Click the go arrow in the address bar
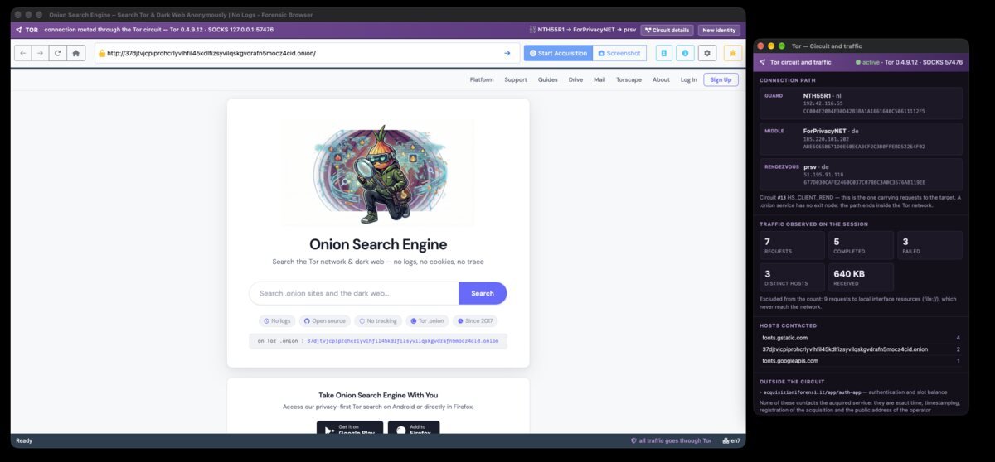 tap(507, 53)
